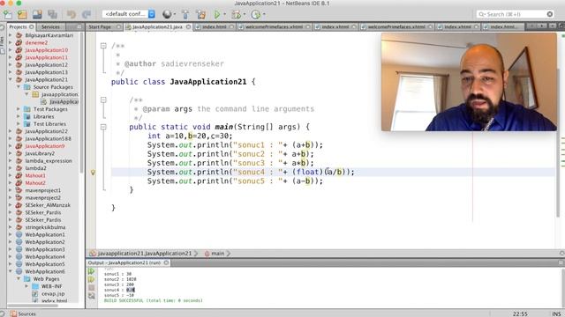Select the Mahout1 project
565x317 pixels.
tap(35, 175)
